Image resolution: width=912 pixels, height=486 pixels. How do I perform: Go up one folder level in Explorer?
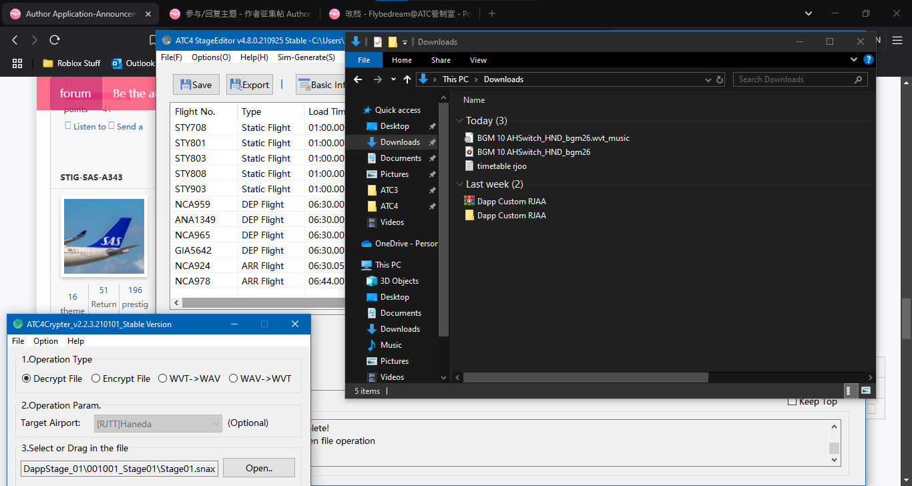tap(407, 79)
